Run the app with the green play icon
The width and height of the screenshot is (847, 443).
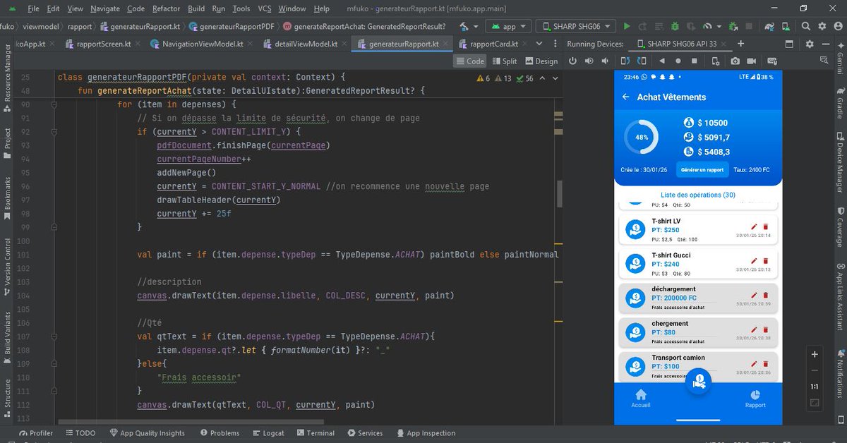(626, 26)
